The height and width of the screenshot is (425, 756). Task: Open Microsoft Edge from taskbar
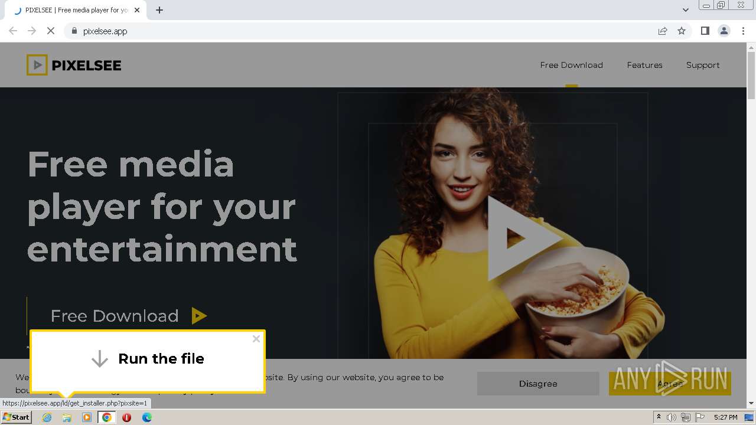[147, 417]
